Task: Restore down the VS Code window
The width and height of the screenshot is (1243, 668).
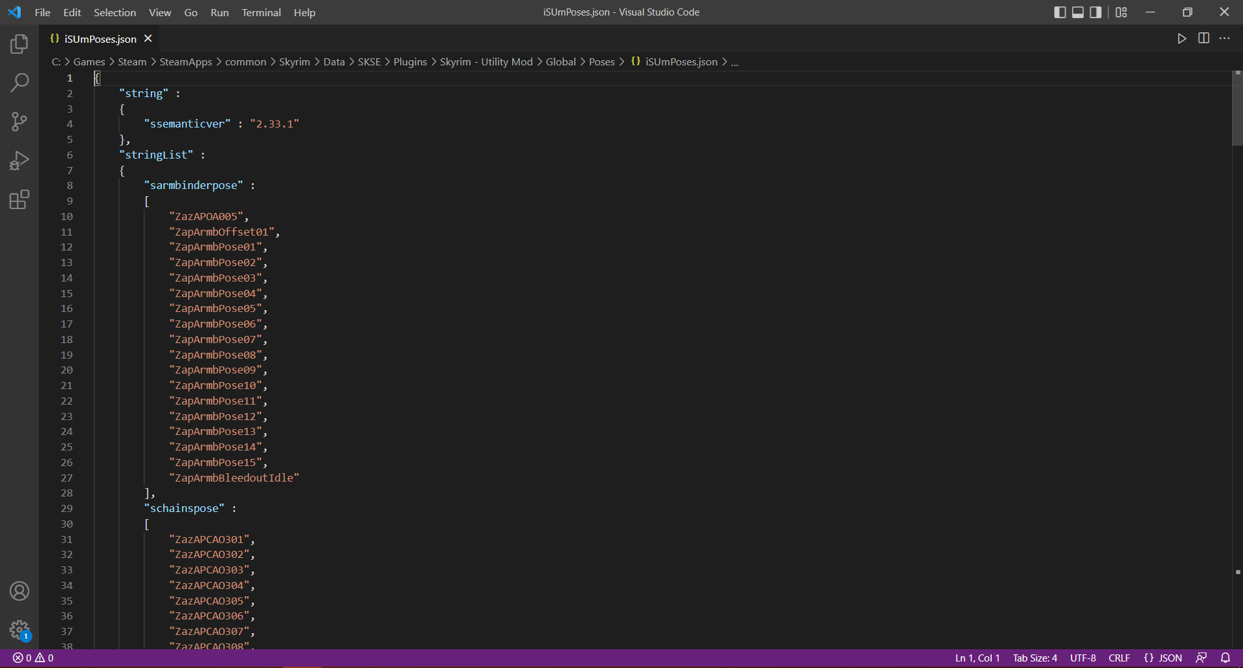Action: pos(1187,12)
